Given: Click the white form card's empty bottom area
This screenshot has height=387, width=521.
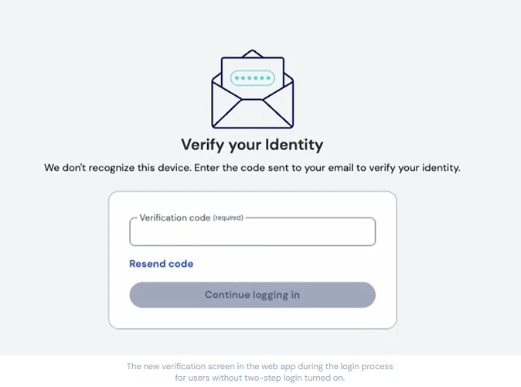Looking at the screenshot, I should [x=253, y=318].
